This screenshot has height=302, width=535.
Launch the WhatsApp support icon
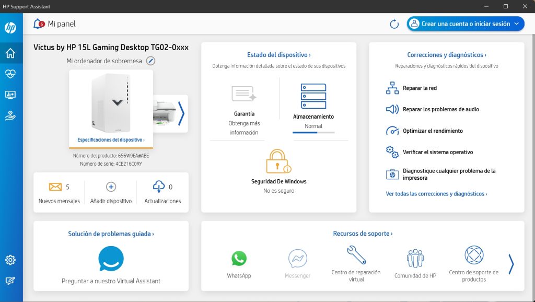(239, 258)
